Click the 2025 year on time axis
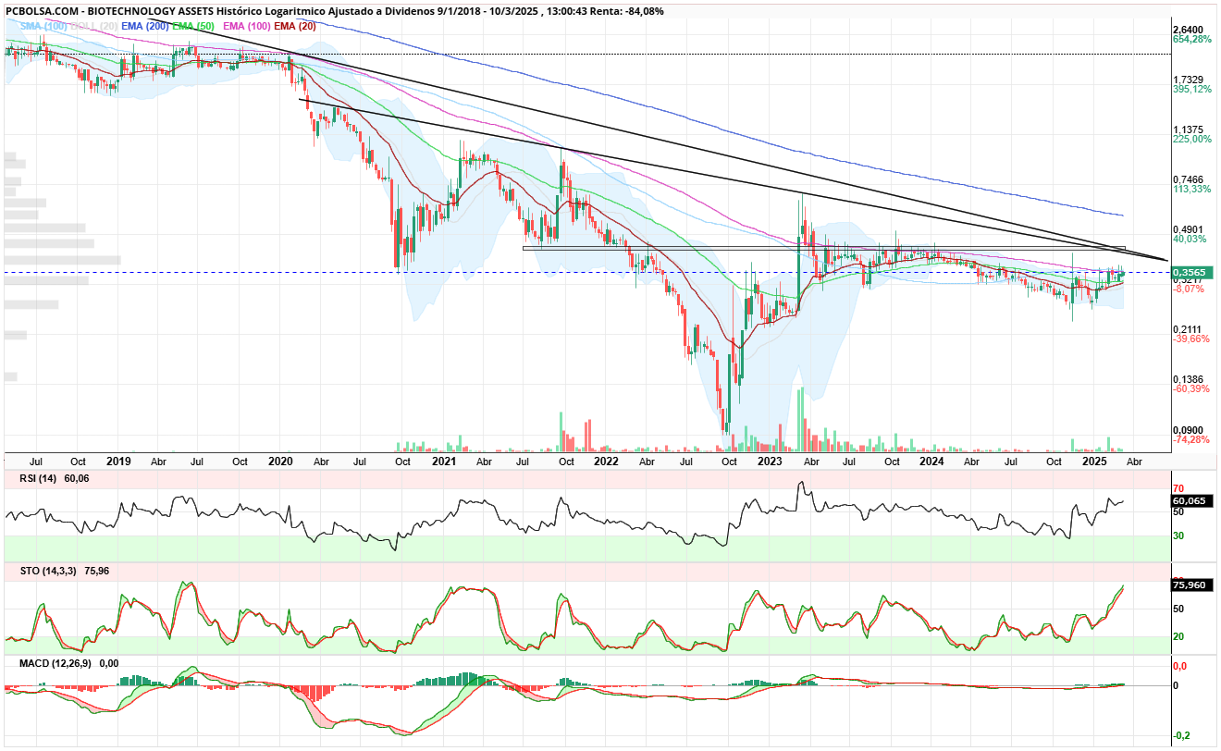This screenshot has height=751, width=1221. click(x=1094, y=460)
